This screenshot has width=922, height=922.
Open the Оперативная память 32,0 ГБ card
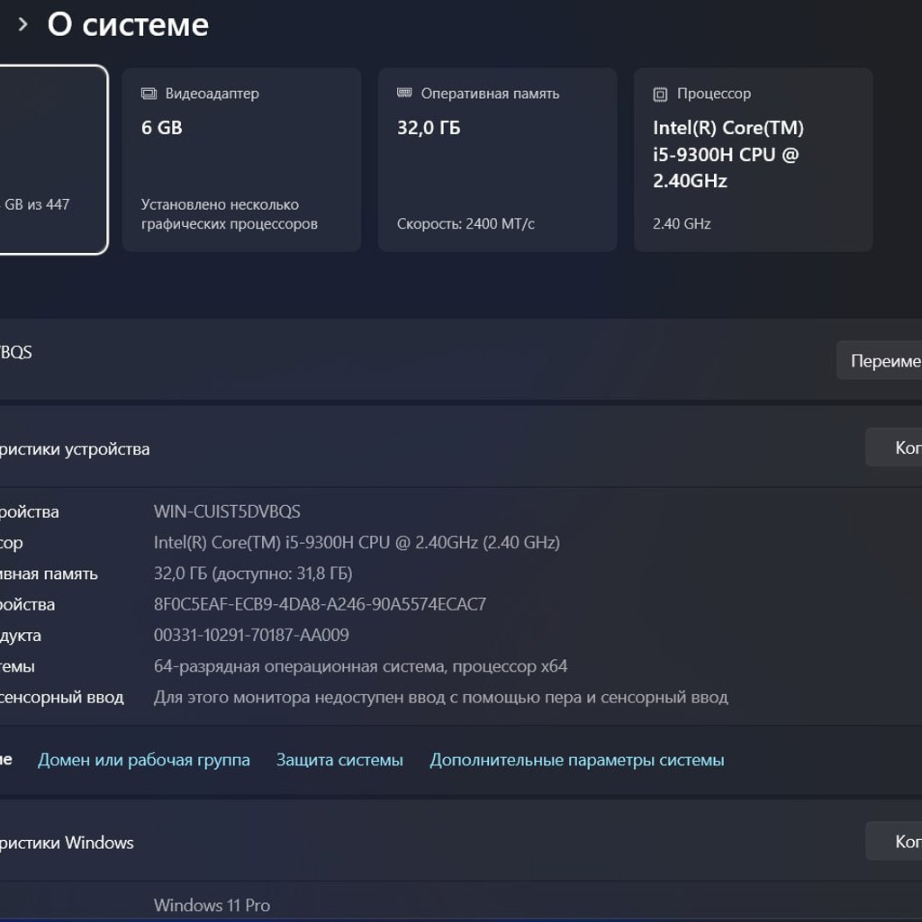click(x=497, y=159)
